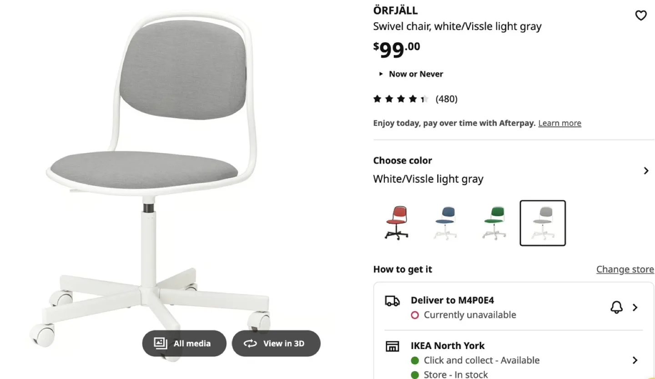Expand IKEA North York store details chevron
655x379 pixels.
pos(635,360)
